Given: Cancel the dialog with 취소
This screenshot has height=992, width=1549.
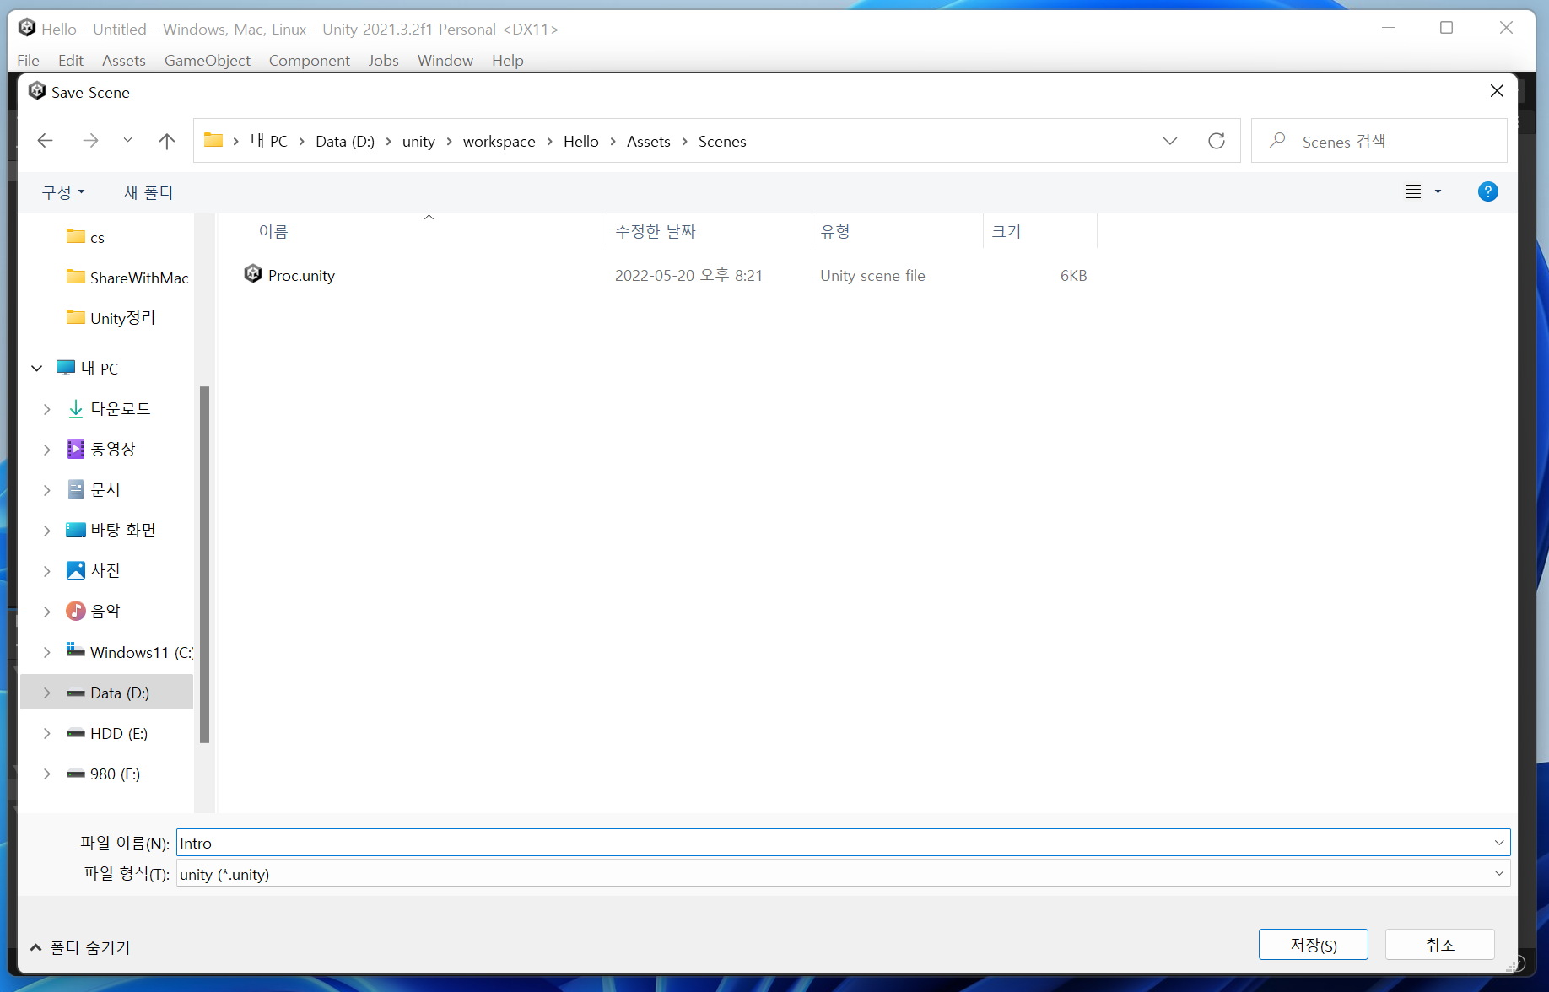Looking at the screenshot, I should [1440, 945].
